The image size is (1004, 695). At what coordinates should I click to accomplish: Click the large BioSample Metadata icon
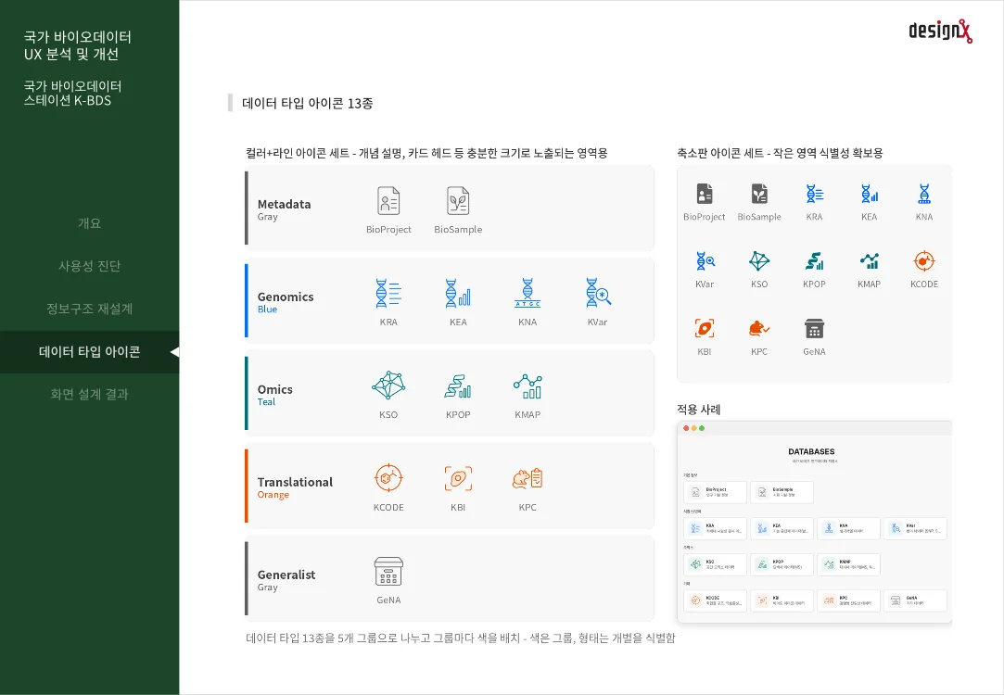[458, 201]
